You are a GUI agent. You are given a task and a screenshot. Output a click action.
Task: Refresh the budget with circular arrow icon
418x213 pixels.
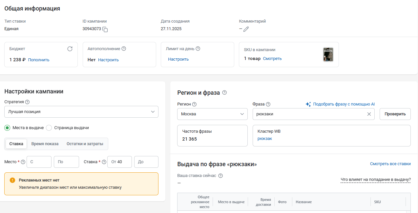pyautogui.click(x=70, y=49)
